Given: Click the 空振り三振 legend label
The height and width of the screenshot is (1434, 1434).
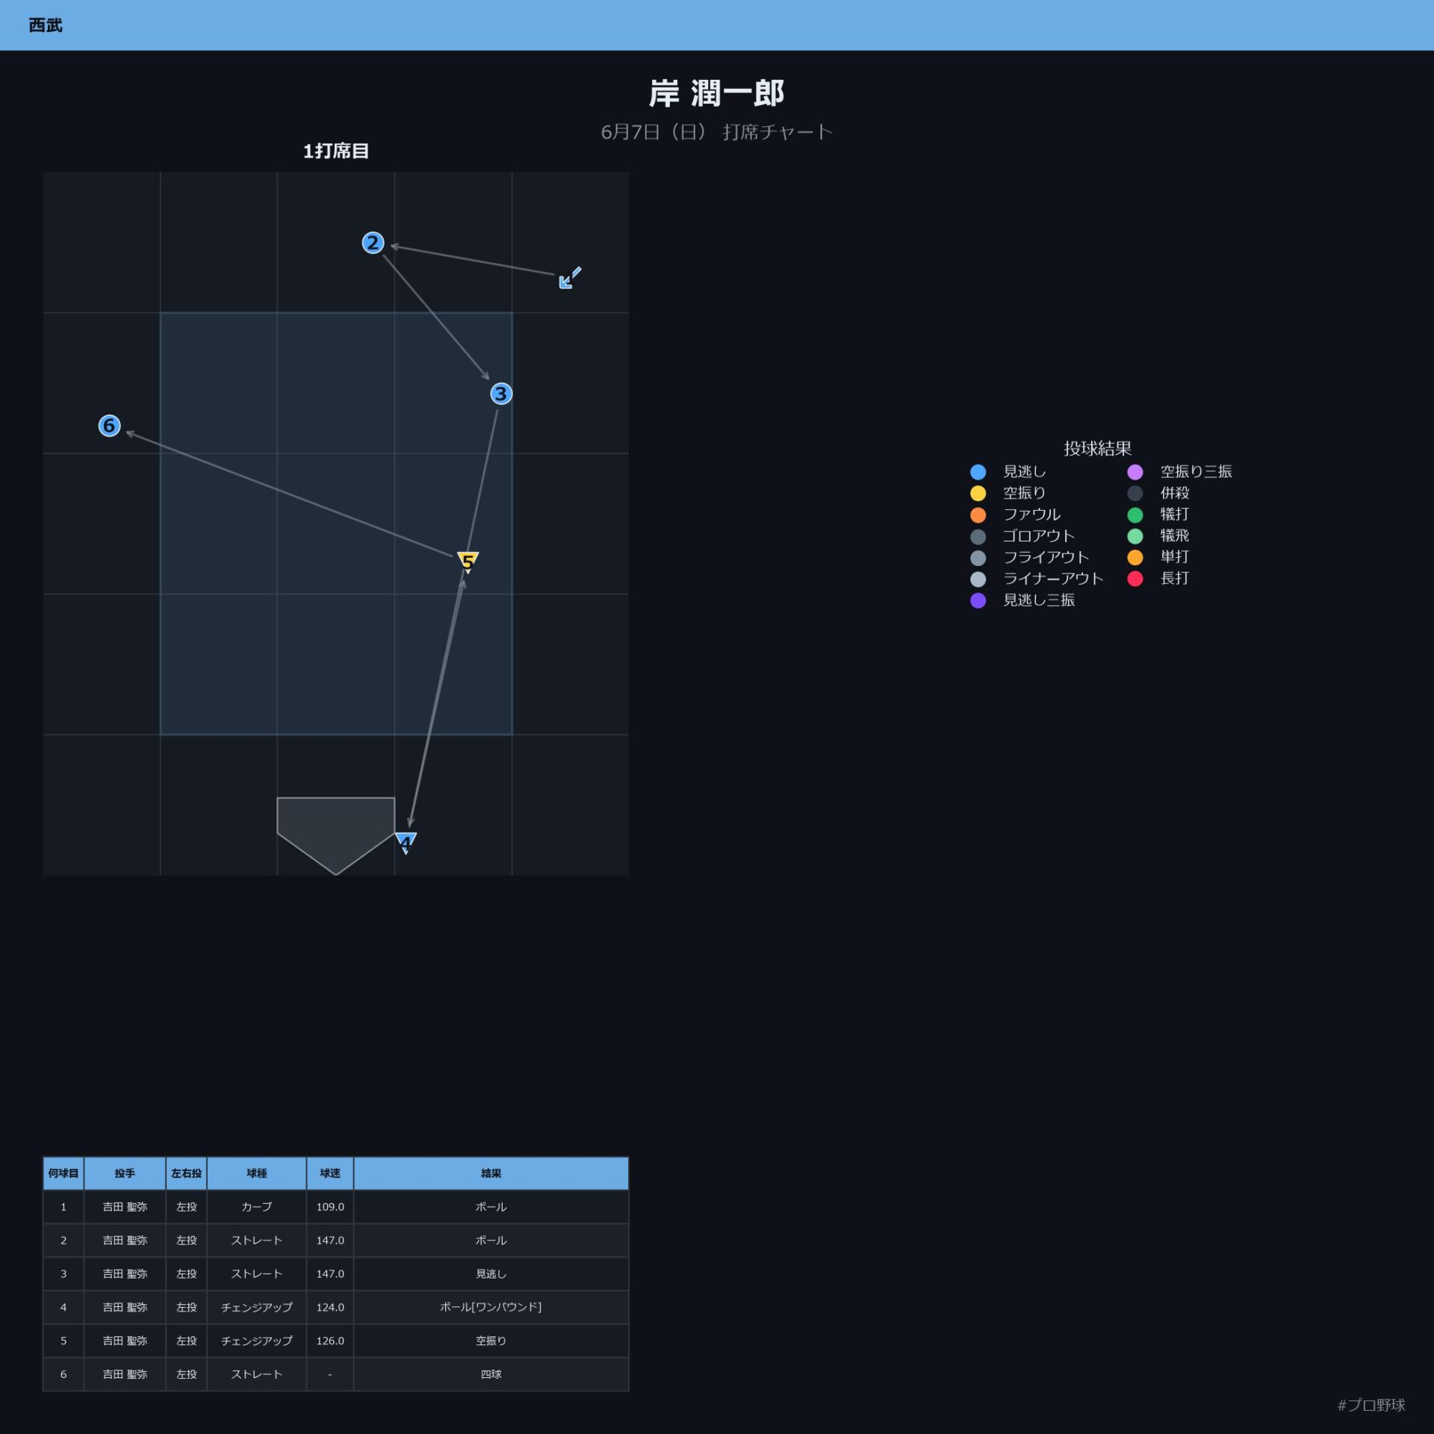Looking at the screenshot, I should point(1196,471).
